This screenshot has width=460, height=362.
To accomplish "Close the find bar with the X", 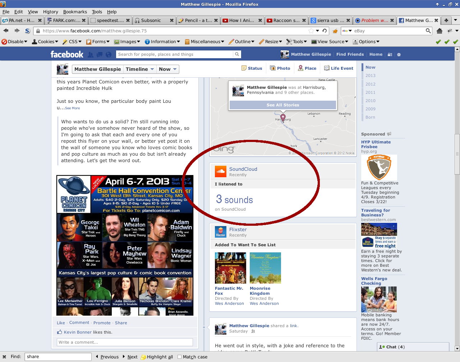I will [x=4, y=357].
